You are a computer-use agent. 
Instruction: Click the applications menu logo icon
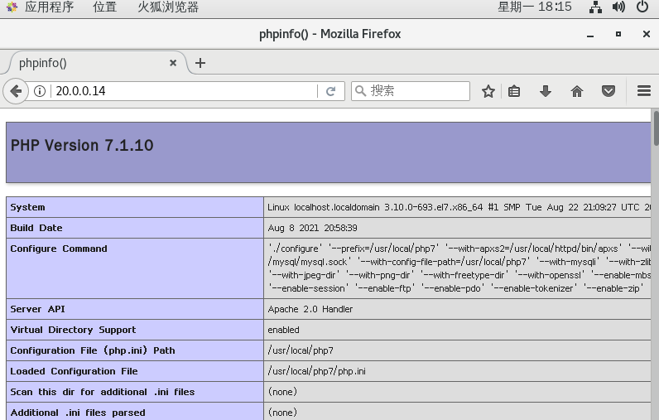12,7
